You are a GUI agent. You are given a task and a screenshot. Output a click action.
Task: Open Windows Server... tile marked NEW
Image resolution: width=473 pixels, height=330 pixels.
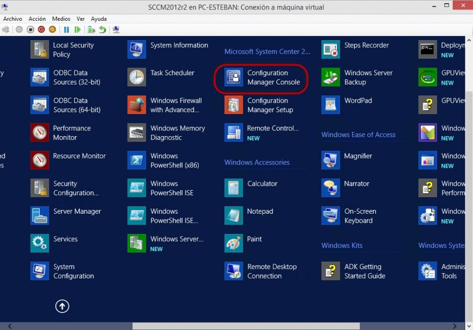[165, 243]
